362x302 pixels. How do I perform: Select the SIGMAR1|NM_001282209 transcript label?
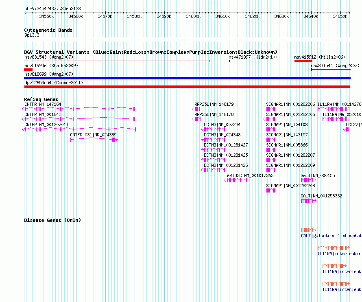290,165
